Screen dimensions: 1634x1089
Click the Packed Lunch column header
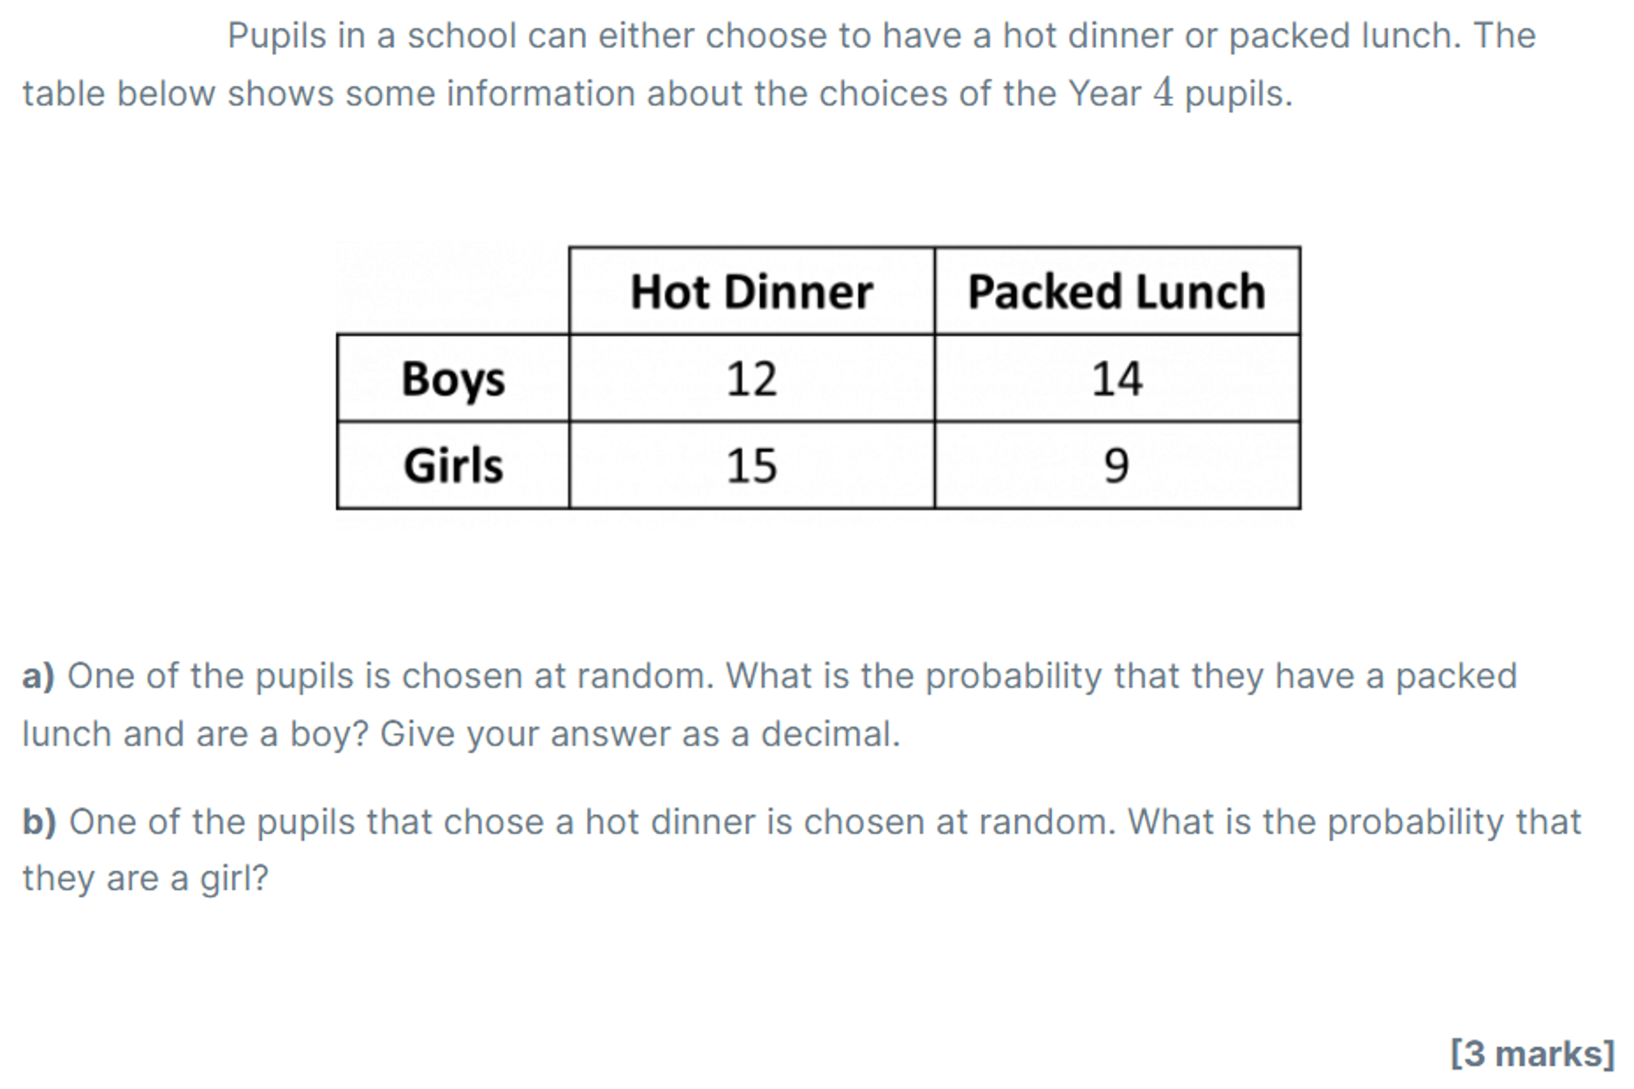click(x=1117, y=291)
